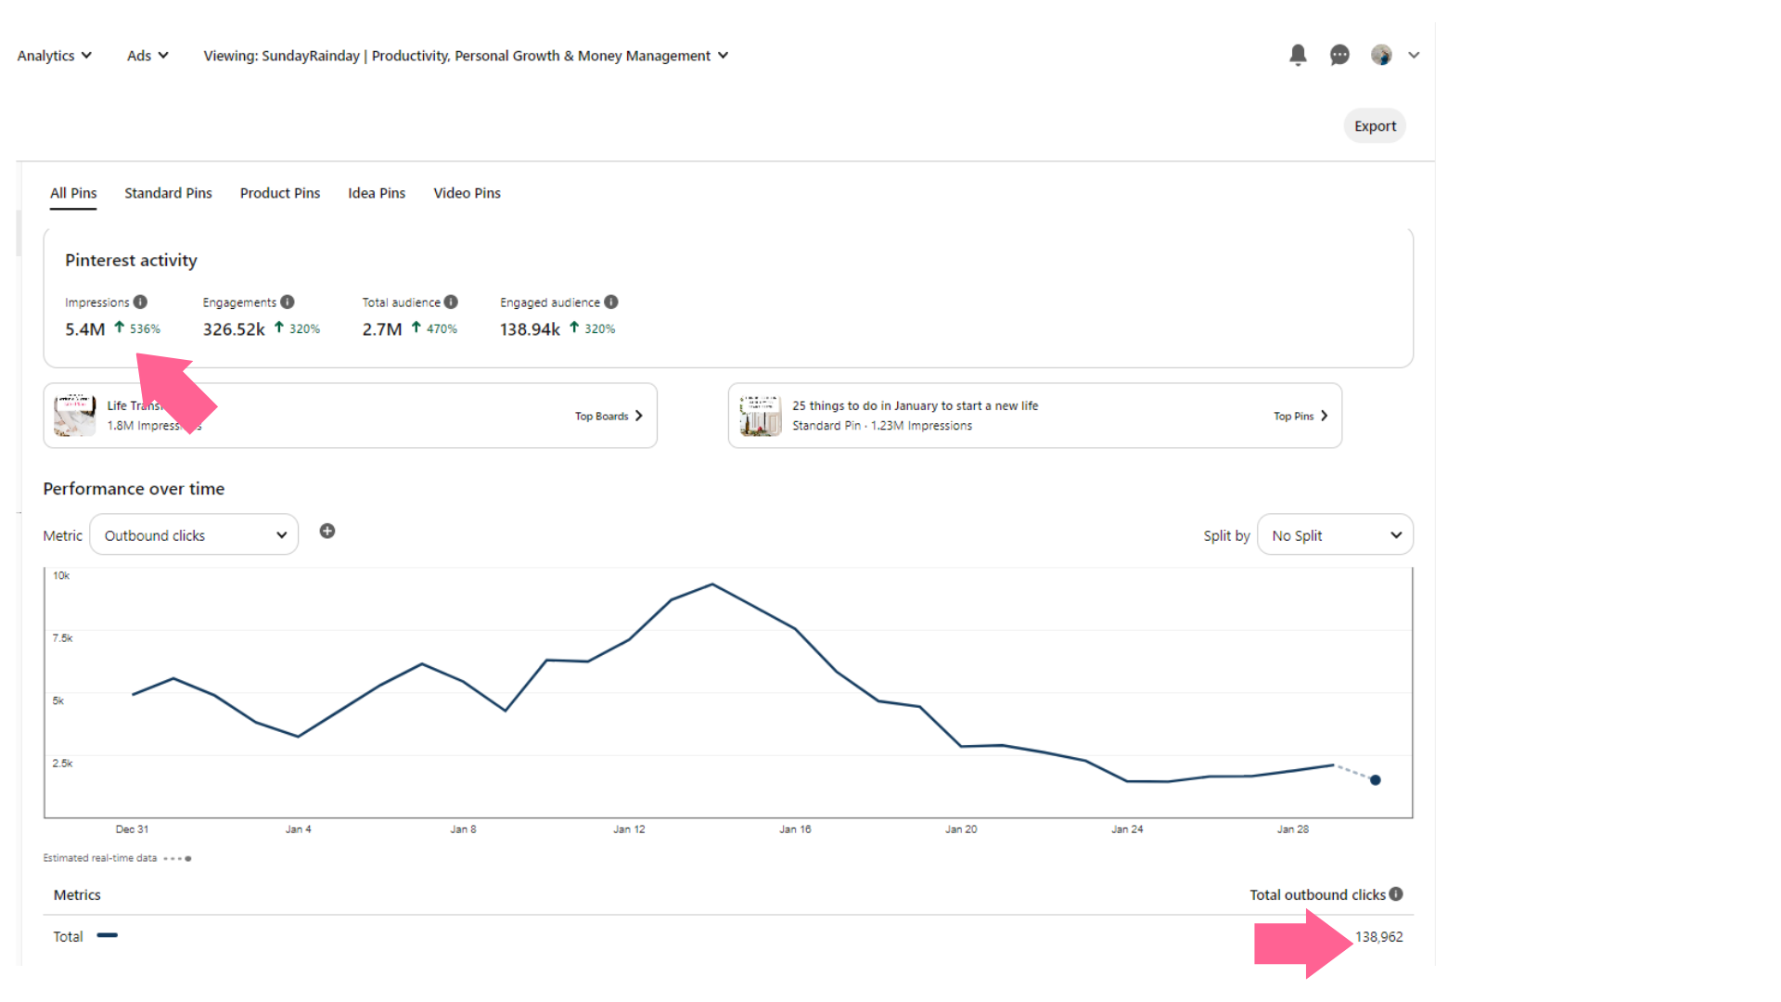
Task: Click the Engaged audience info icon
Action: tap(611, 302)
